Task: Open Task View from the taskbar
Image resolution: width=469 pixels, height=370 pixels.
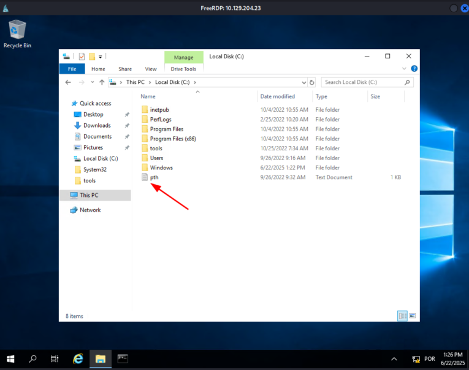Action: coord(55,358)
